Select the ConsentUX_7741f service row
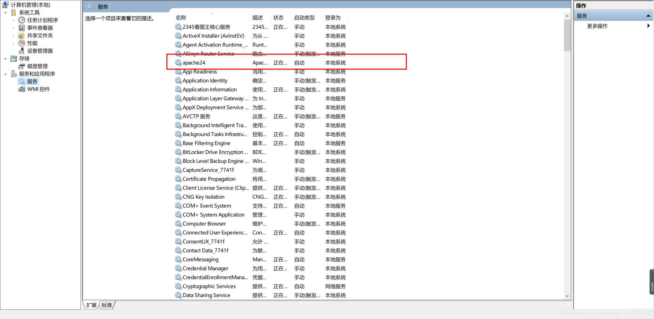This screenshot has height=319, width=654. 261,242
